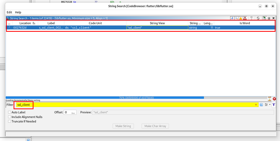The height and width of the screenshot is (141, 280).
Task: Sort by the Is Word column header
Action: pyautogui.click(x=245, y=23)
